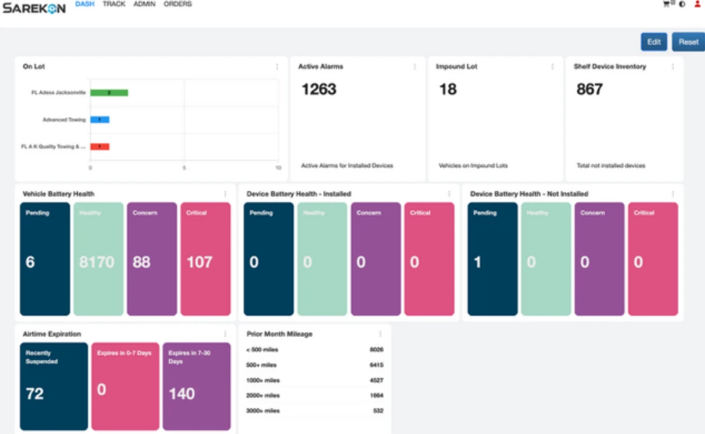705x434 pixels.
Task: Open the Impound Lot widget options menu
Action: tap(552, 67)
